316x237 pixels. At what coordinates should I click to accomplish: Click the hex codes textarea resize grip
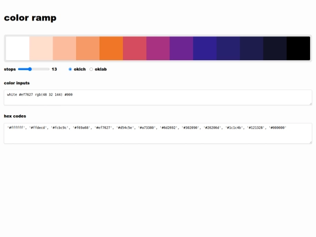coord(310,142)
